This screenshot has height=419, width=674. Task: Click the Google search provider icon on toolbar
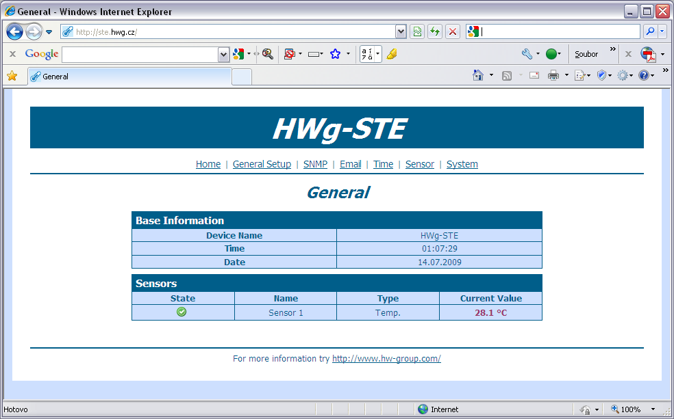pos(238,54)
